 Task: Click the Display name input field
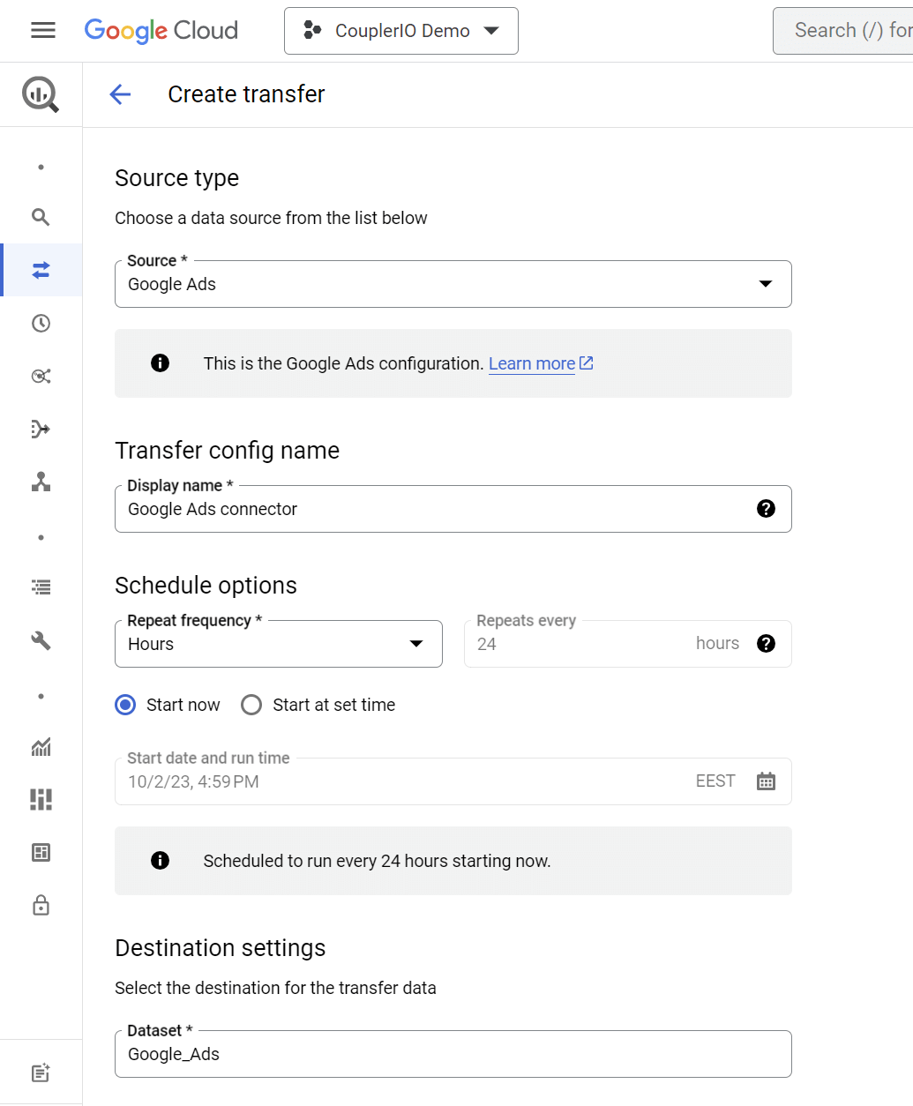pos(453,509)
